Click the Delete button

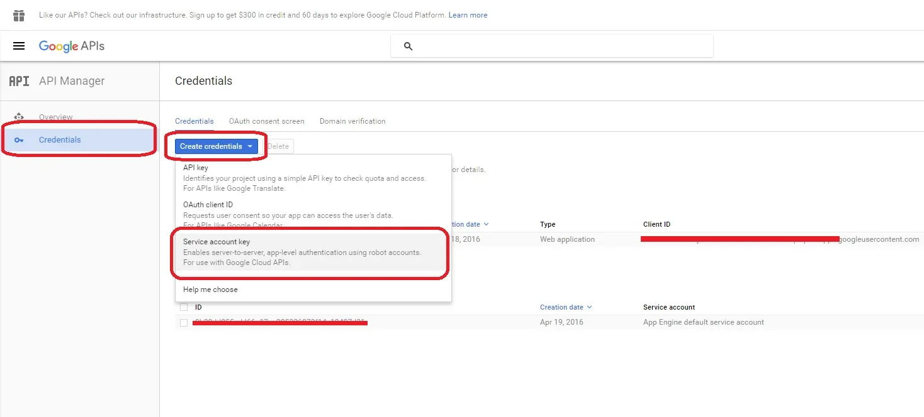tap(278, 146)
